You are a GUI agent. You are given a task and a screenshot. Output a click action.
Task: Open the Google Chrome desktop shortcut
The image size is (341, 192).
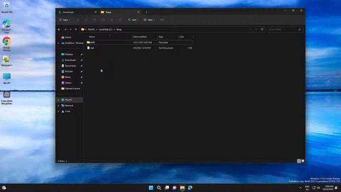[6, 44]
